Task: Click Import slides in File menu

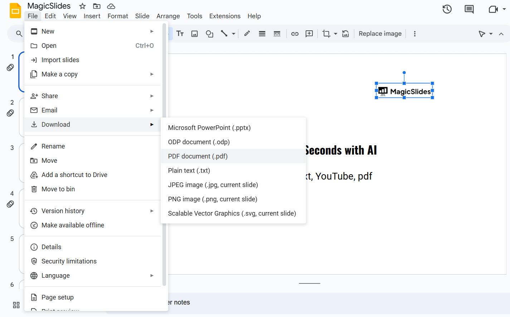Action: [60, 60]
